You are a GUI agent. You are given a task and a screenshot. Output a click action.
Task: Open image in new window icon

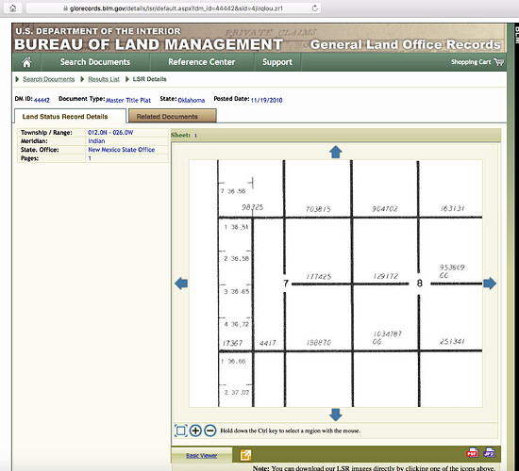pos(245,455)
